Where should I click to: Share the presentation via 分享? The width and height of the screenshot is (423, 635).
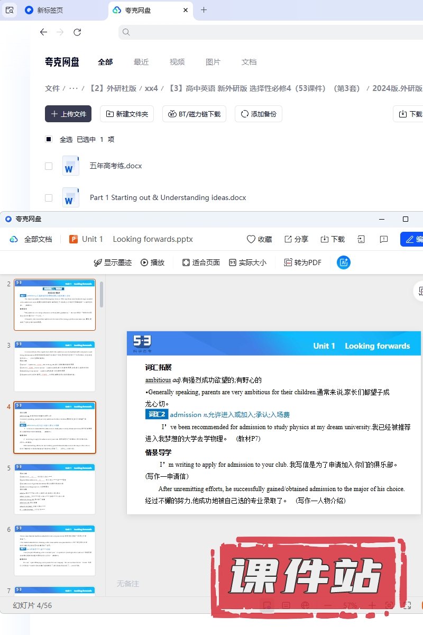pos(296,239)
